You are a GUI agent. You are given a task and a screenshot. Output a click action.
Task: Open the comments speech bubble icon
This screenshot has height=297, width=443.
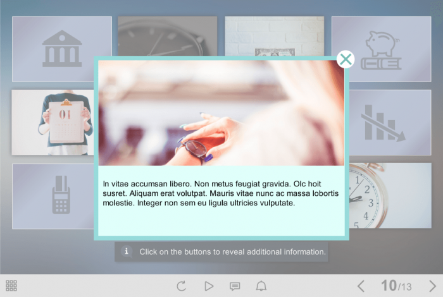(x=235, y=286)
